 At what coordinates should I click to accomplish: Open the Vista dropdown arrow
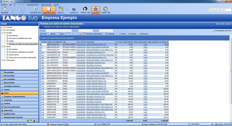click(x=65, y=34)
